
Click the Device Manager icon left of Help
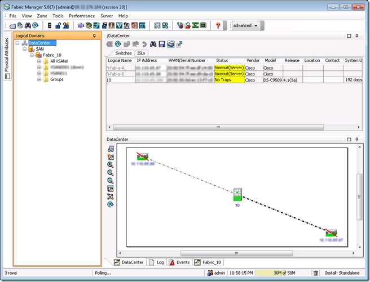[x=203, y=25]
